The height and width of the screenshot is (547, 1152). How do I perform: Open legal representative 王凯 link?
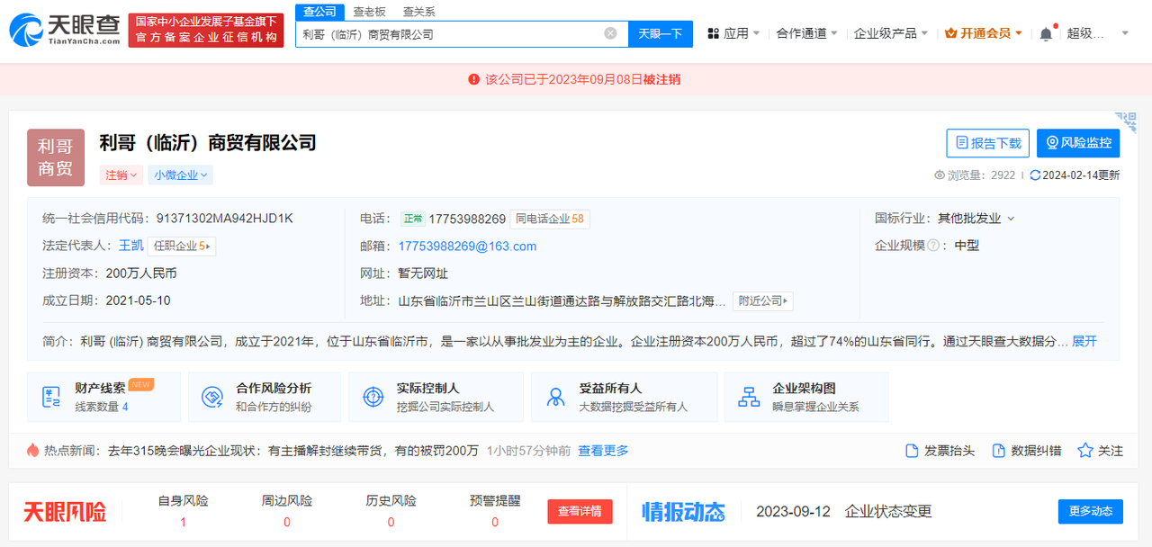tap(130, 246)
